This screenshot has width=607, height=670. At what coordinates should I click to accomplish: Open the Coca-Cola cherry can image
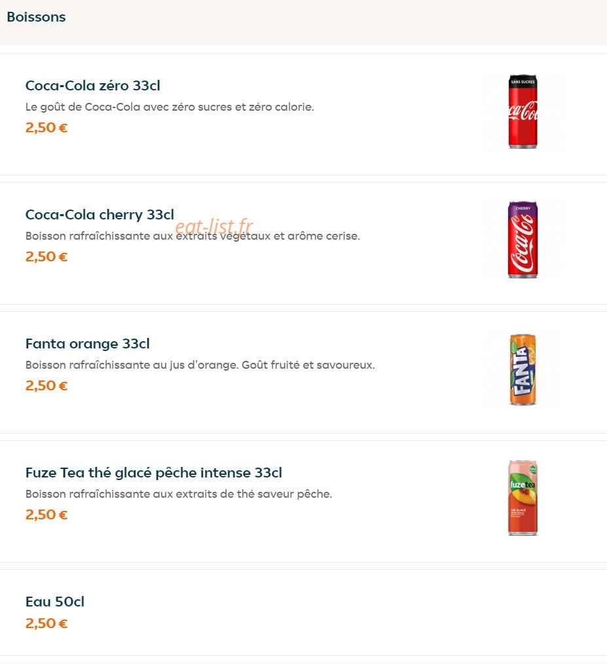523,240
